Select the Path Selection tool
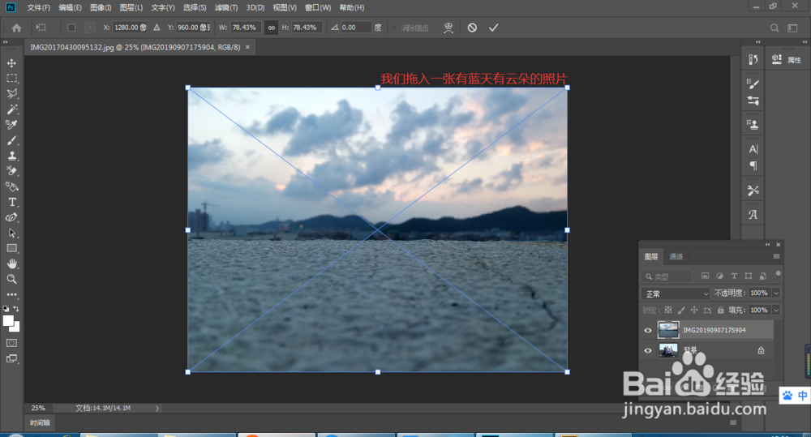 11,233
